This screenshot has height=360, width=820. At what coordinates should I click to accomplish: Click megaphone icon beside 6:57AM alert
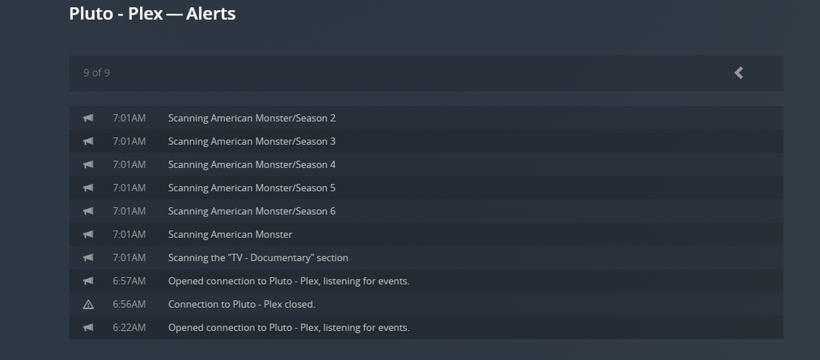pyautogui.click(x=88, y=281)
